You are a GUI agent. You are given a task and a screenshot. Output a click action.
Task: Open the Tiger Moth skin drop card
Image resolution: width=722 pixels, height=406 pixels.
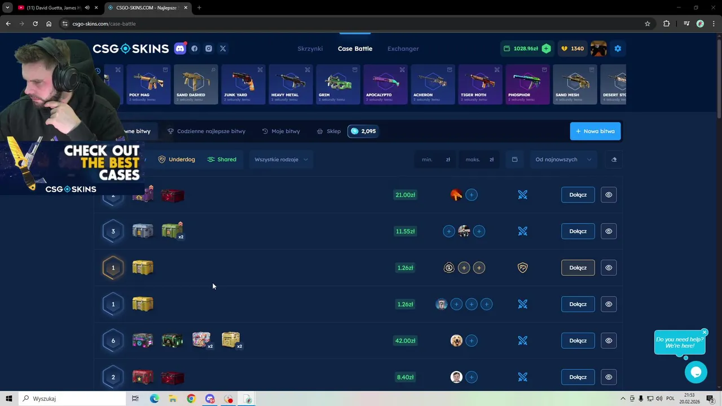point(480,85)
